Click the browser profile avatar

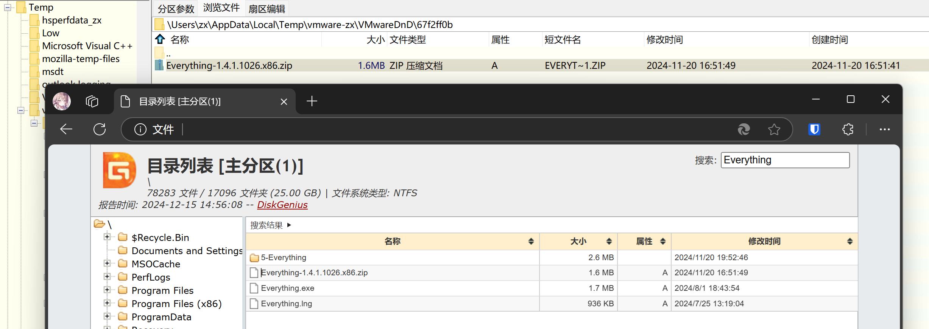pyautogui.click(x=62, y=101)
